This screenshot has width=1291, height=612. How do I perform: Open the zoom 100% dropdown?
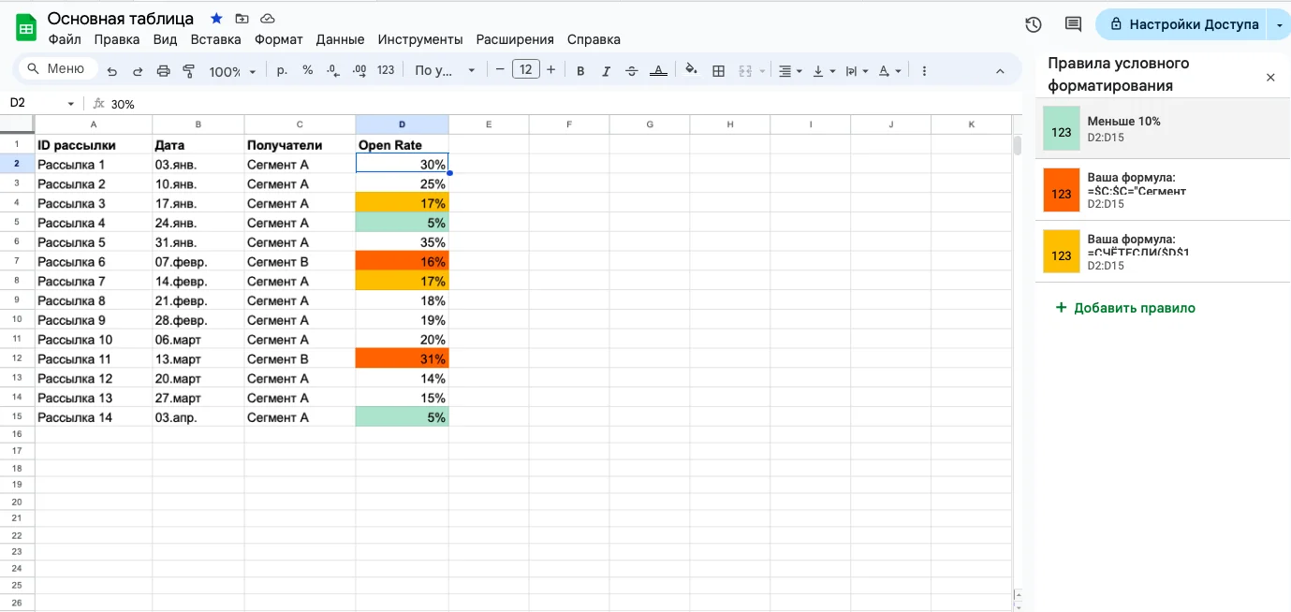(231, 71)
